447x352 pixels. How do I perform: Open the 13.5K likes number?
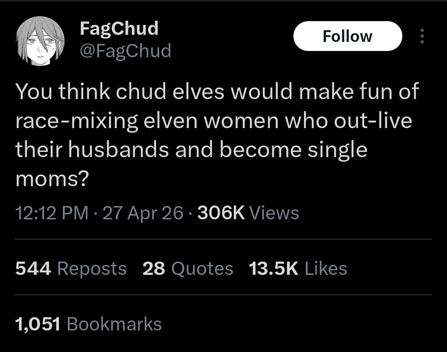point(274,269)
